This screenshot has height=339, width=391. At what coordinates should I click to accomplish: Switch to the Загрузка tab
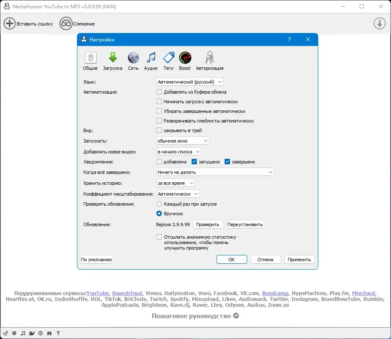click(112, 61)
